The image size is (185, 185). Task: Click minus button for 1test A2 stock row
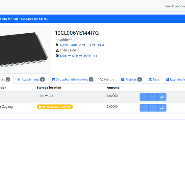pos(144,97)
